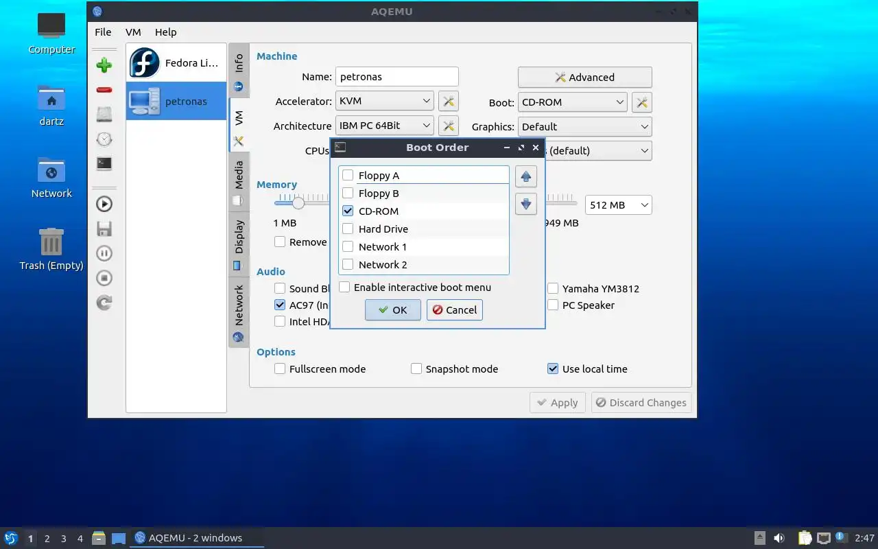Open the 512 MB memory dropdown
The width and height of the screenshot is (878, 549).
[x=618, y=205]
